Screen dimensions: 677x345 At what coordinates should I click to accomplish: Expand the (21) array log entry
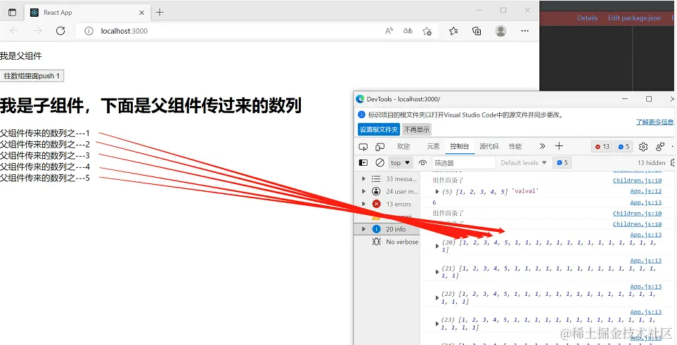coord(437,272)
